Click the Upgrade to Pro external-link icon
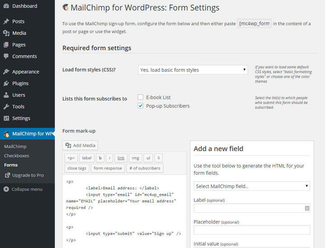Screen dimensions: 325x248 [x=8, y=175]
